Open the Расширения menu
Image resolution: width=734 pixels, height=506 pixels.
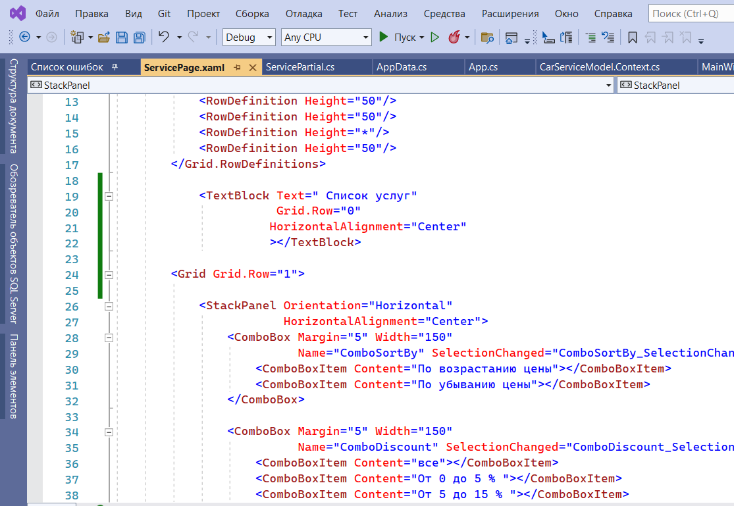pos(510,14)
